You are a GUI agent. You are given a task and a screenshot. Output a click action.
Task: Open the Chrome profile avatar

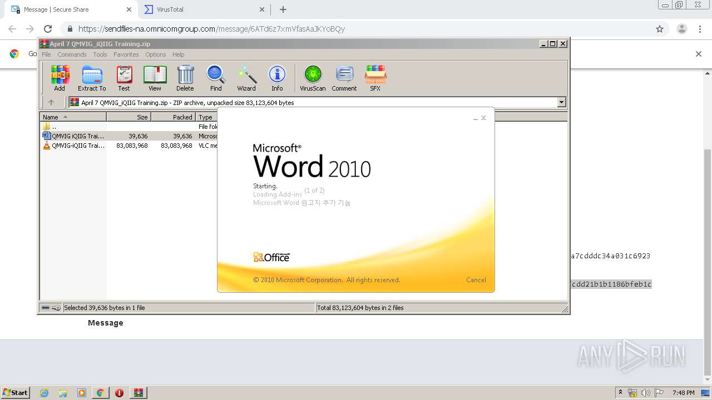pyautogui.click(x=682, y=29)
